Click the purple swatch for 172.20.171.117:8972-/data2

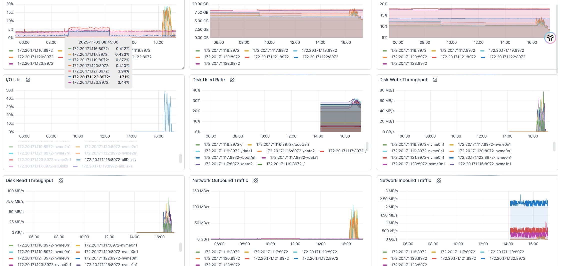tap(198, 164)
